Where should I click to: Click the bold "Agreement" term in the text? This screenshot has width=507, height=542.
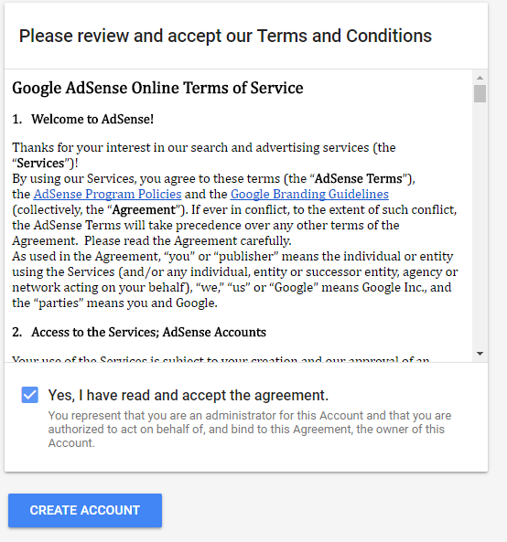[145, 210]
